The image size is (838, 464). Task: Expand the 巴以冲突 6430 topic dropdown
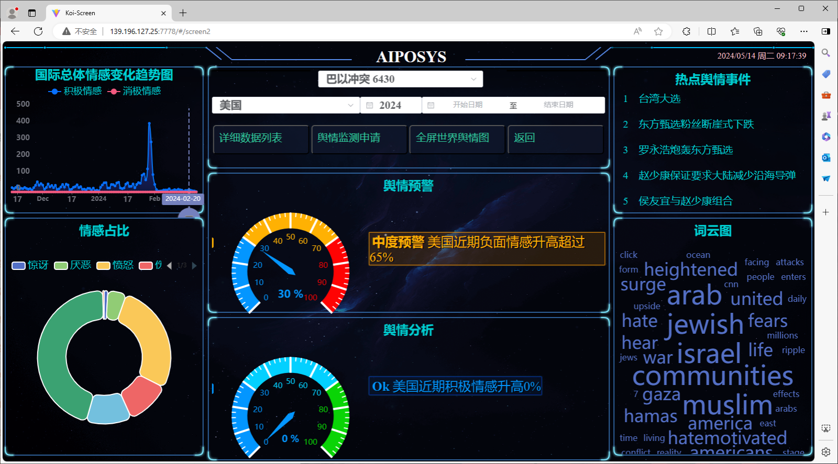(400, 79)
